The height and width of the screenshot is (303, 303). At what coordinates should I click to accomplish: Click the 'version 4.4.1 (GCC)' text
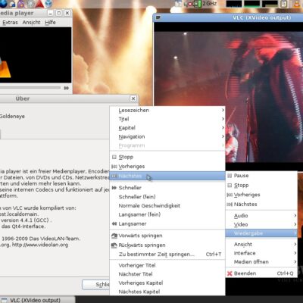[25, 220]
